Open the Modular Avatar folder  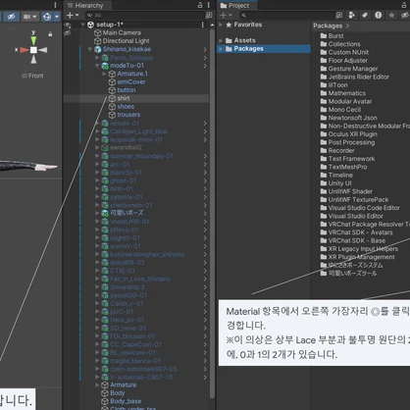(x=346, y=101)
